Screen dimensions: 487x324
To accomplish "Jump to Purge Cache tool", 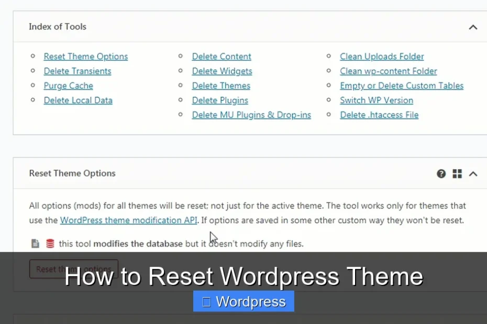I will pyautogui.click(x=68, y=86).
